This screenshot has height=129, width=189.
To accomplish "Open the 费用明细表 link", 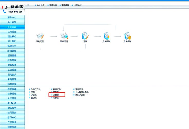I will (80, 95).
